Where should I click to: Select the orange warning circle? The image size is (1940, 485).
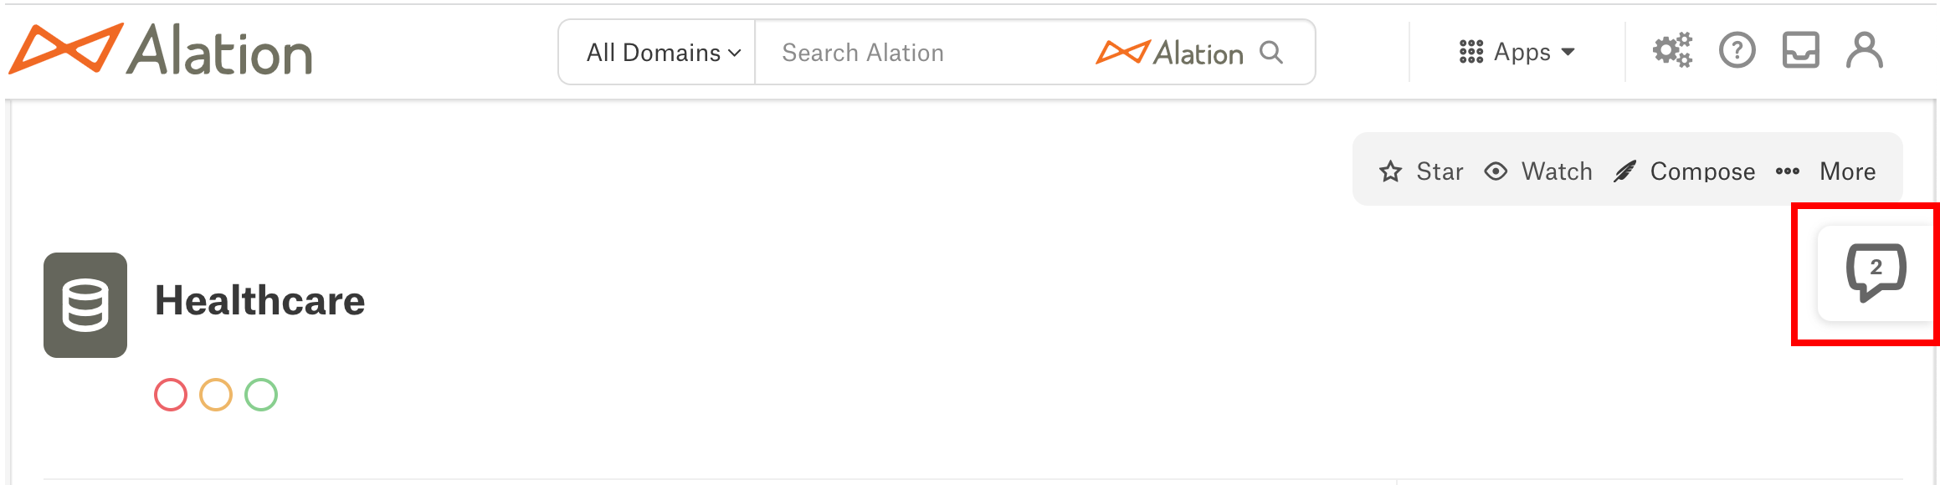[x=216, y=395]
